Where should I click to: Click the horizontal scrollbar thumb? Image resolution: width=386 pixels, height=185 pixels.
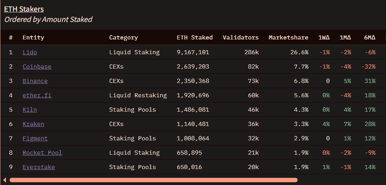click(x=153, y=180)
